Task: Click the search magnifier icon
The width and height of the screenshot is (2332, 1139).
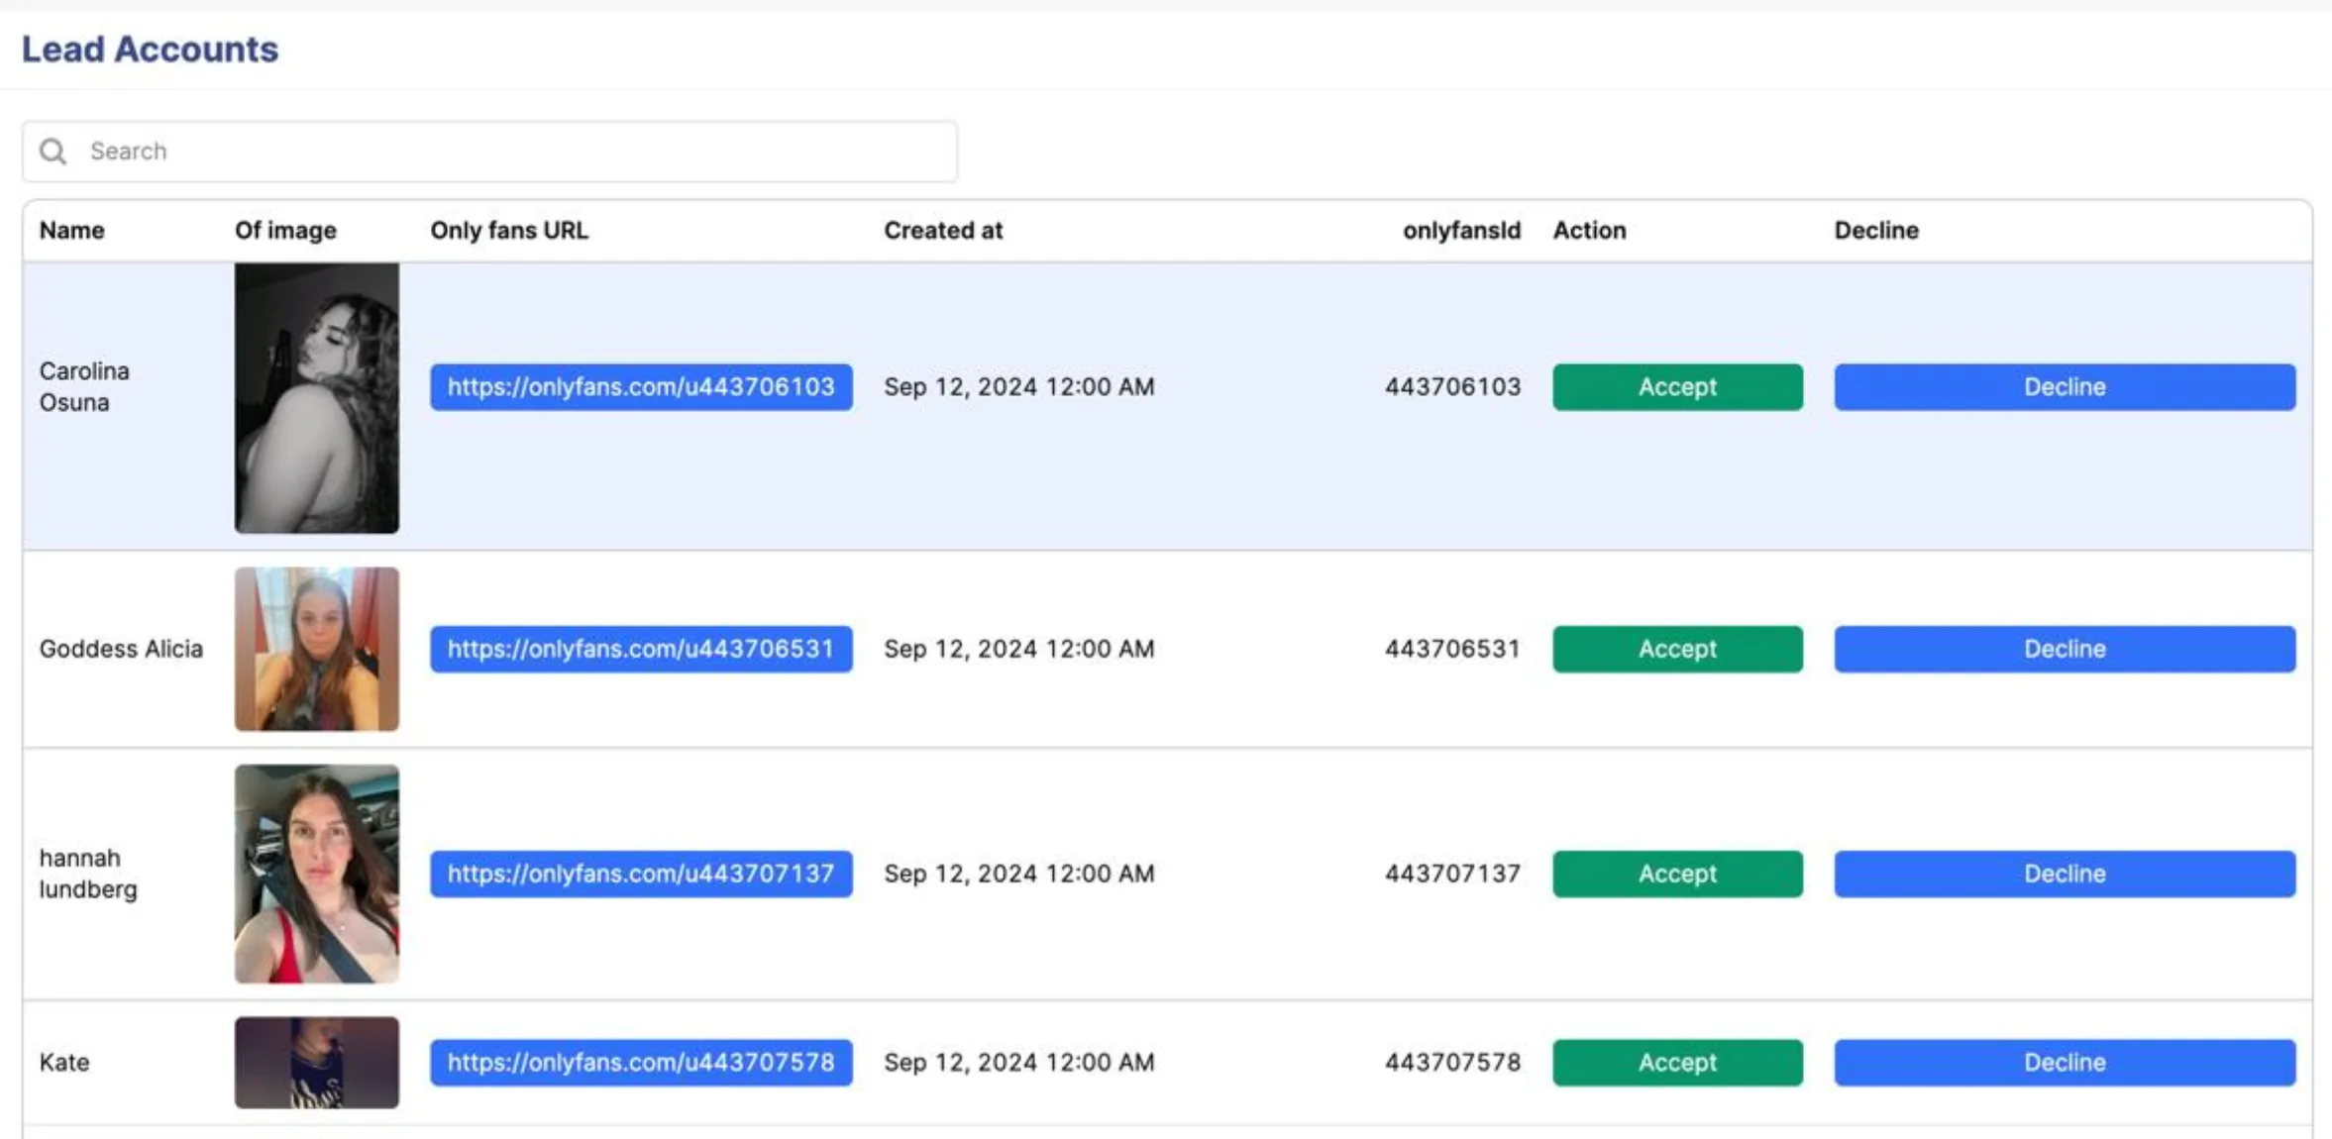Action: click(x=53, y=152)
